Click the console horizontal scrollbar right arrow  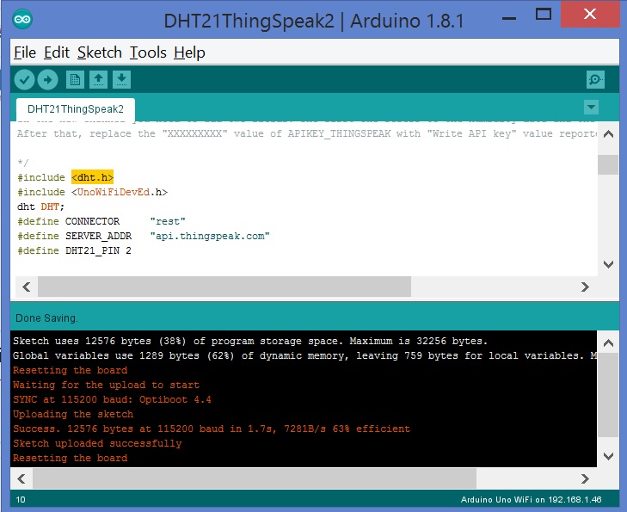click(x=585, y=478)
